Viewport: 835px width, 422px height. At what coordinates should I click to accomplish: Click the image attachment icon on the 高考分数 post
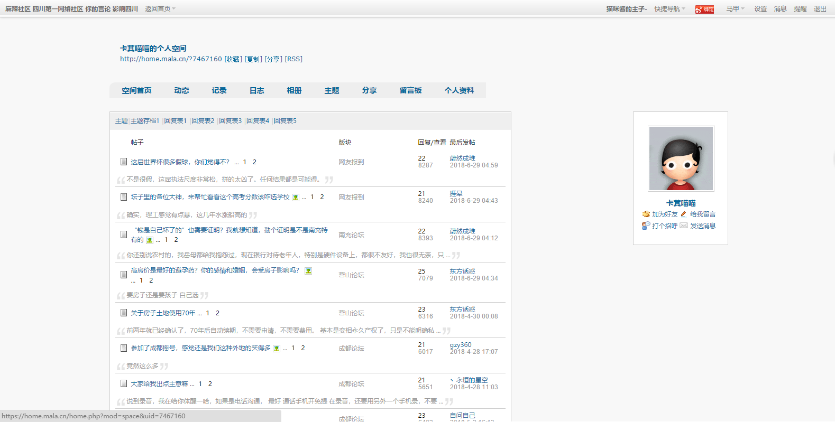point(296,198)
